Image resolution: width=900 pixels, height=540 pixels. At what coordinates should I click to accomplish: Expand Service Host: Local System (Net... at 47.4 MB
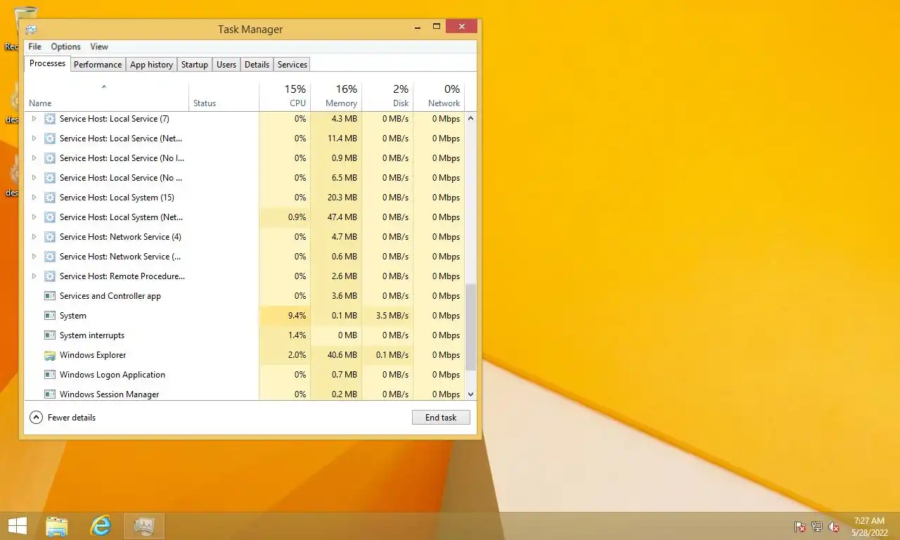(34, 217)
